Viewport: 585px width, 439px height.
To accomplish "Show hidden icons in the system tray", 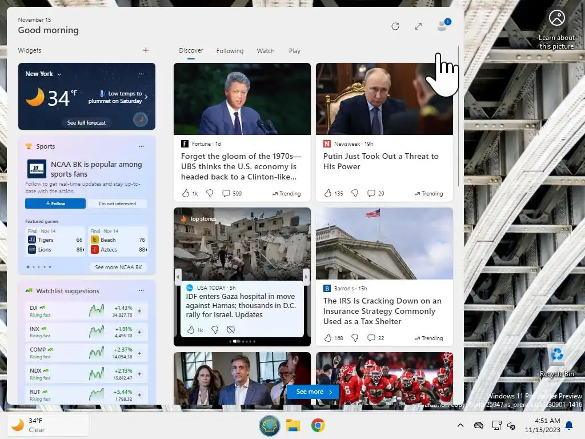I will (460, 425).
